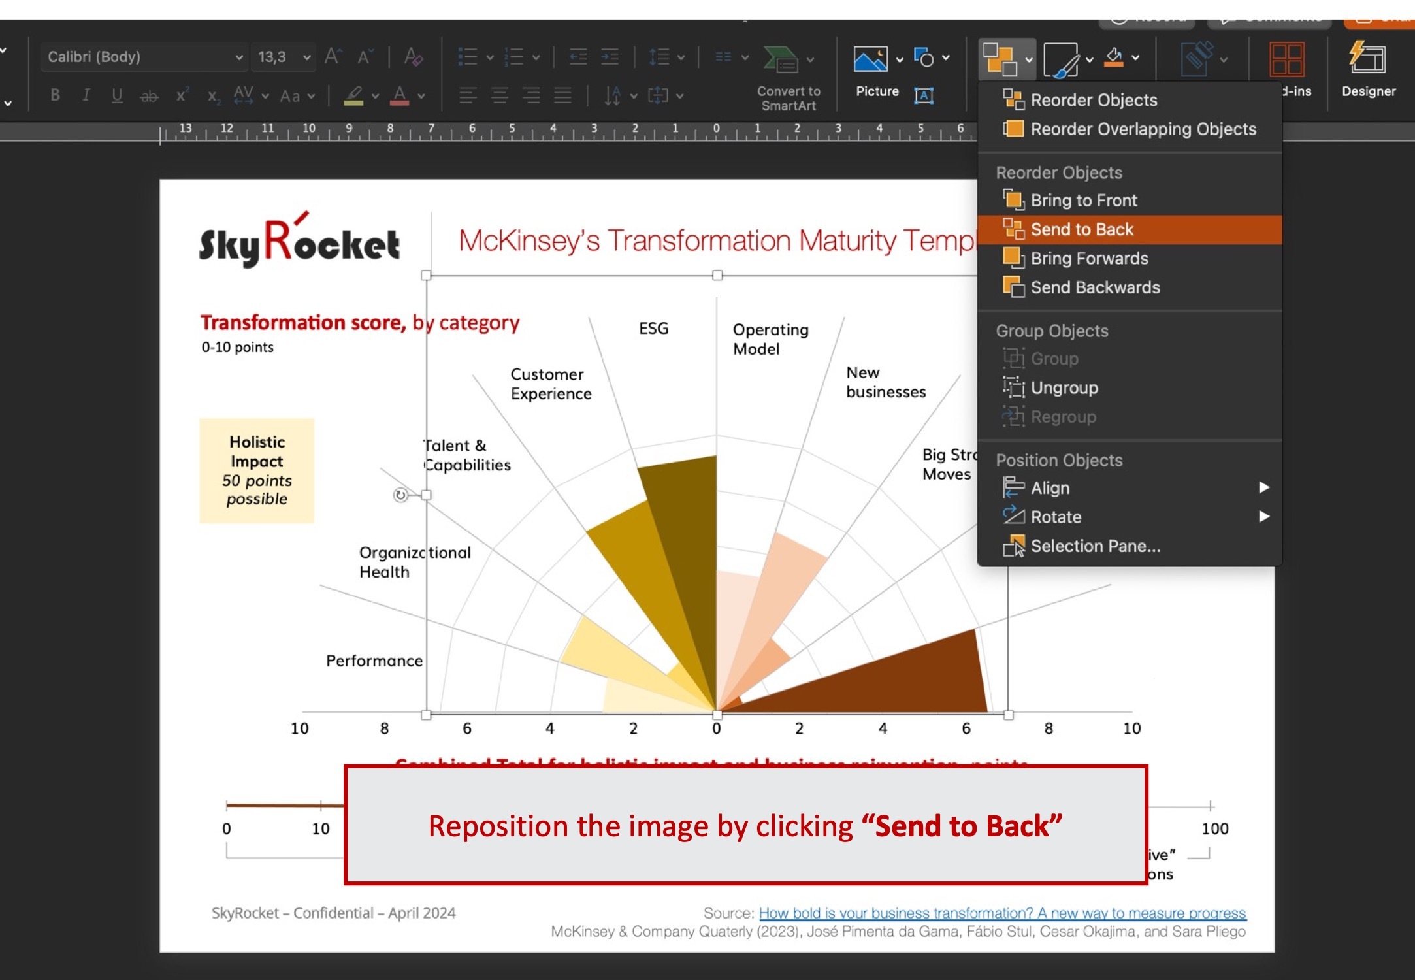Choose Send Backwards

[1130, 287]
